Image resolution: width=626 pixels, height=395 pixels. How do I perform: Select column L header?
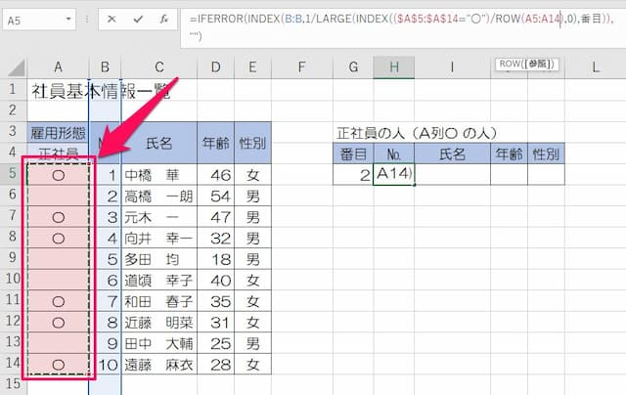[x=596, y=67]
